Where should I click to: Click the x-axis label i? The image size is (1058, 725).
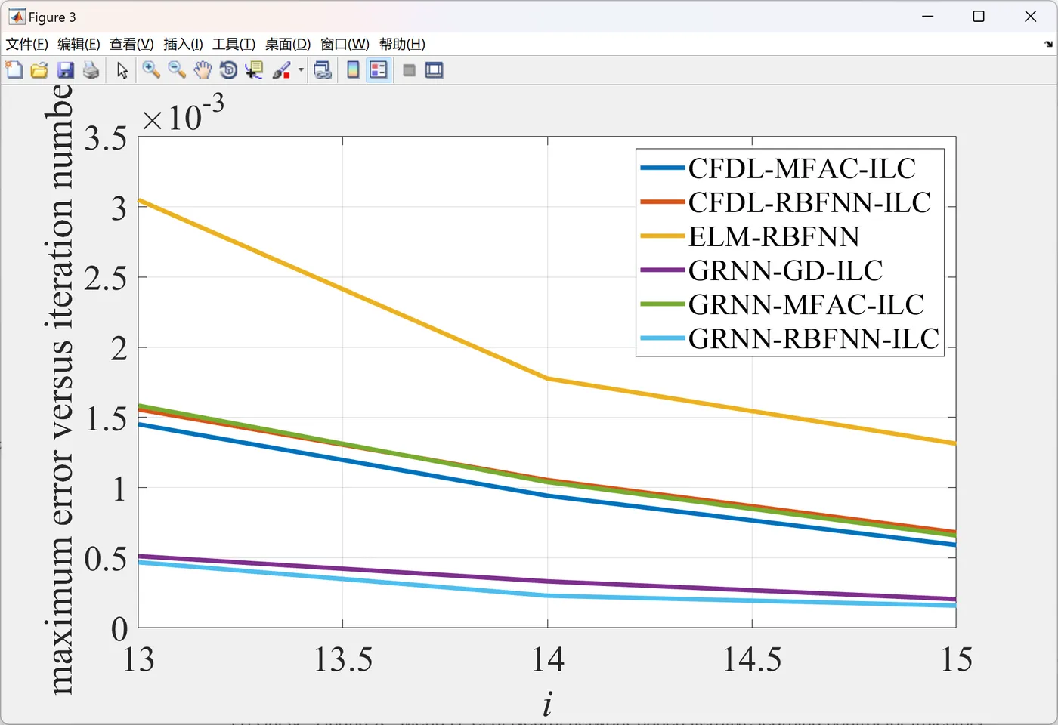pyautogui.click(x=547, y=703)
